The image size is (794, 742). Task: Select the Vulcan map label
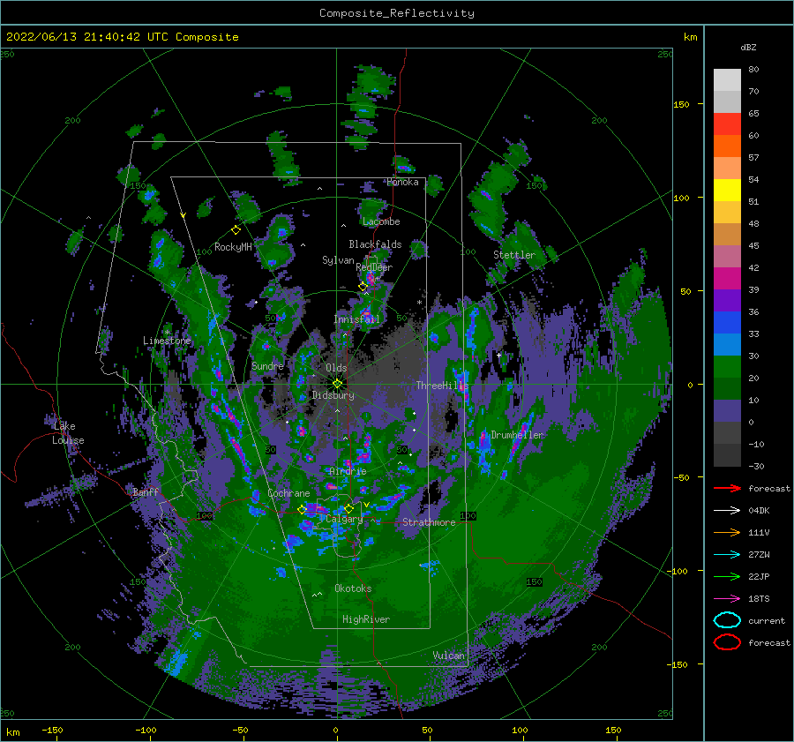click(448, 656)
